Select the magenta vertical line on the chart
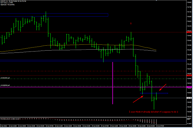Screen dimensions: 193x128 pyautogui.click(x=113, y=83)
